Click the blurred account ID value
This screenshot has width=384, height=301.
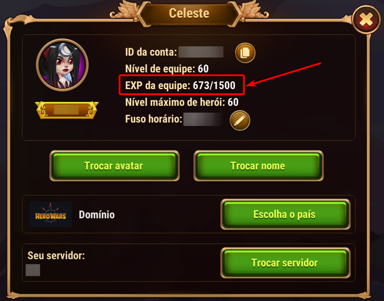(x=201, y=52)
